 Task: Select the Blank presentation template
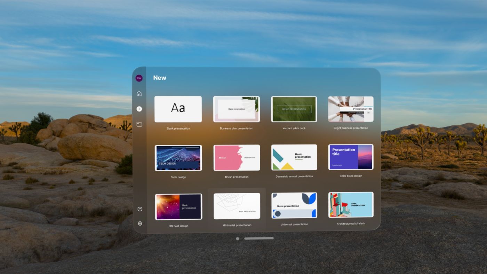(178, 109)
